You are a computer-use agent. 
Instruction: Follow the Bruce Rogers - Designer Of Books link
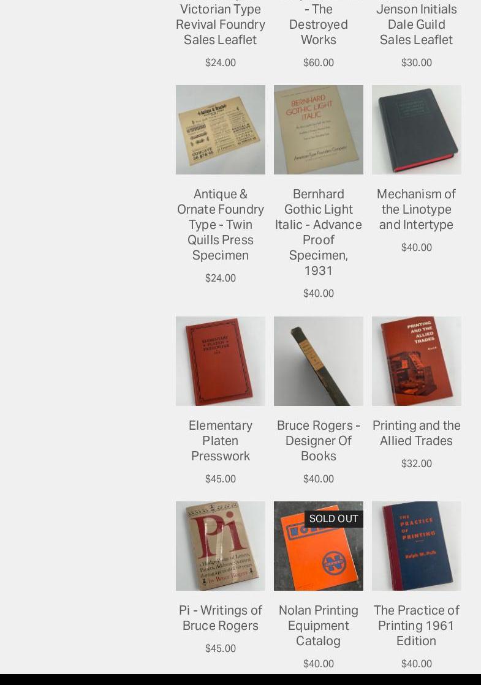319,441
